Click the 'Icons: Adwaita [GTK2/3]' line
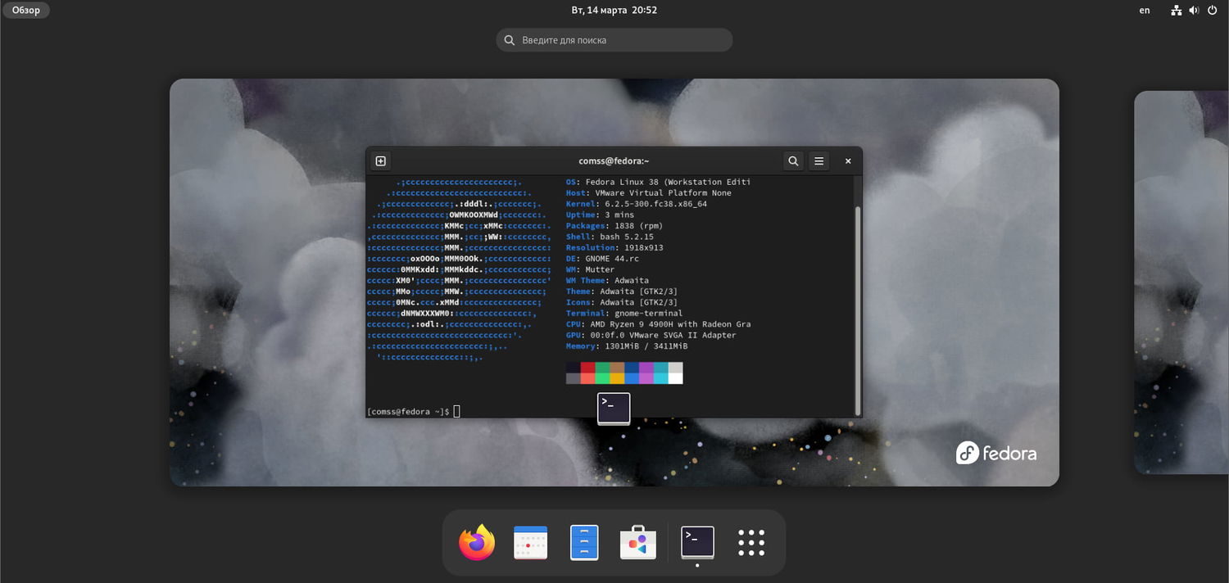 621,302
